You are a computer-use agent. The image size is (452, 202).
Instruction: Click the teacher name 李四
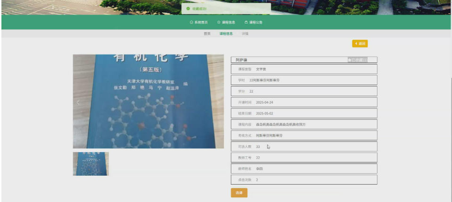click(259, 169)
